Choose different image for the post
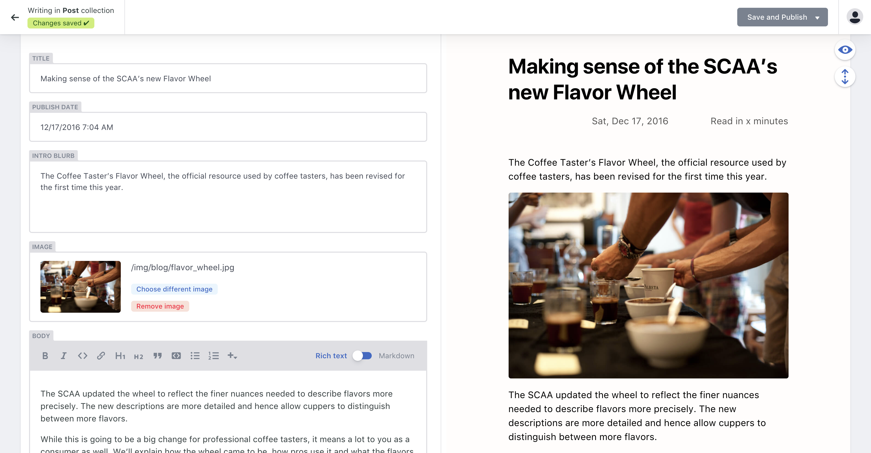 click(x=174, y=289)
